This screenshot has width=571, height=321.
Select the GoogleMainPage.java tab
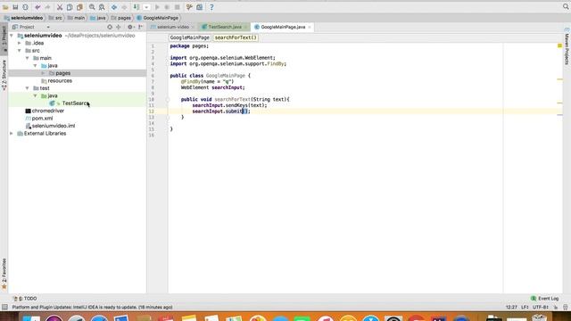click(x=283, y=27)
